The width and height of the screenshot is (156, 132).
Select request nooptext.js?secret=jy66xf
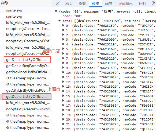26,41
